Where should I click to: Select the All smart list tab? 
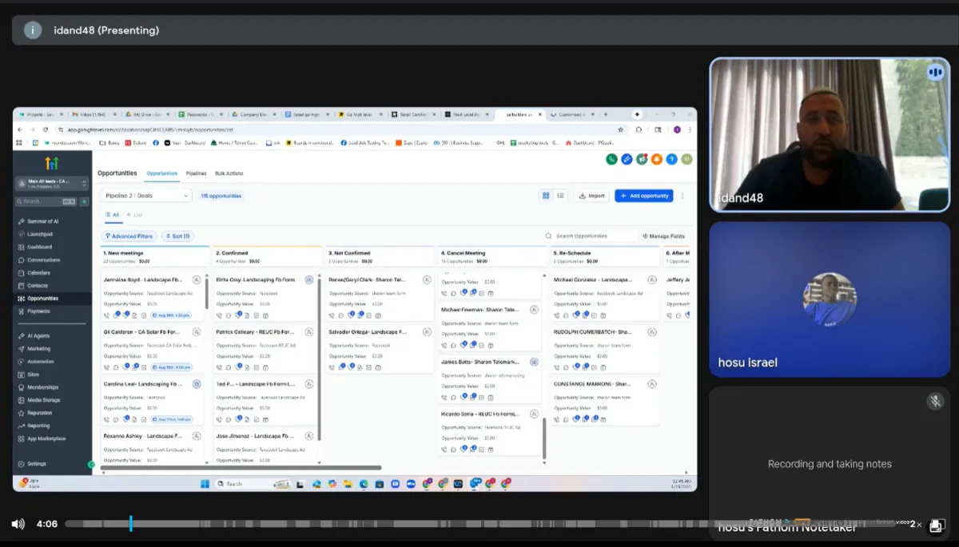click(113, 215)
